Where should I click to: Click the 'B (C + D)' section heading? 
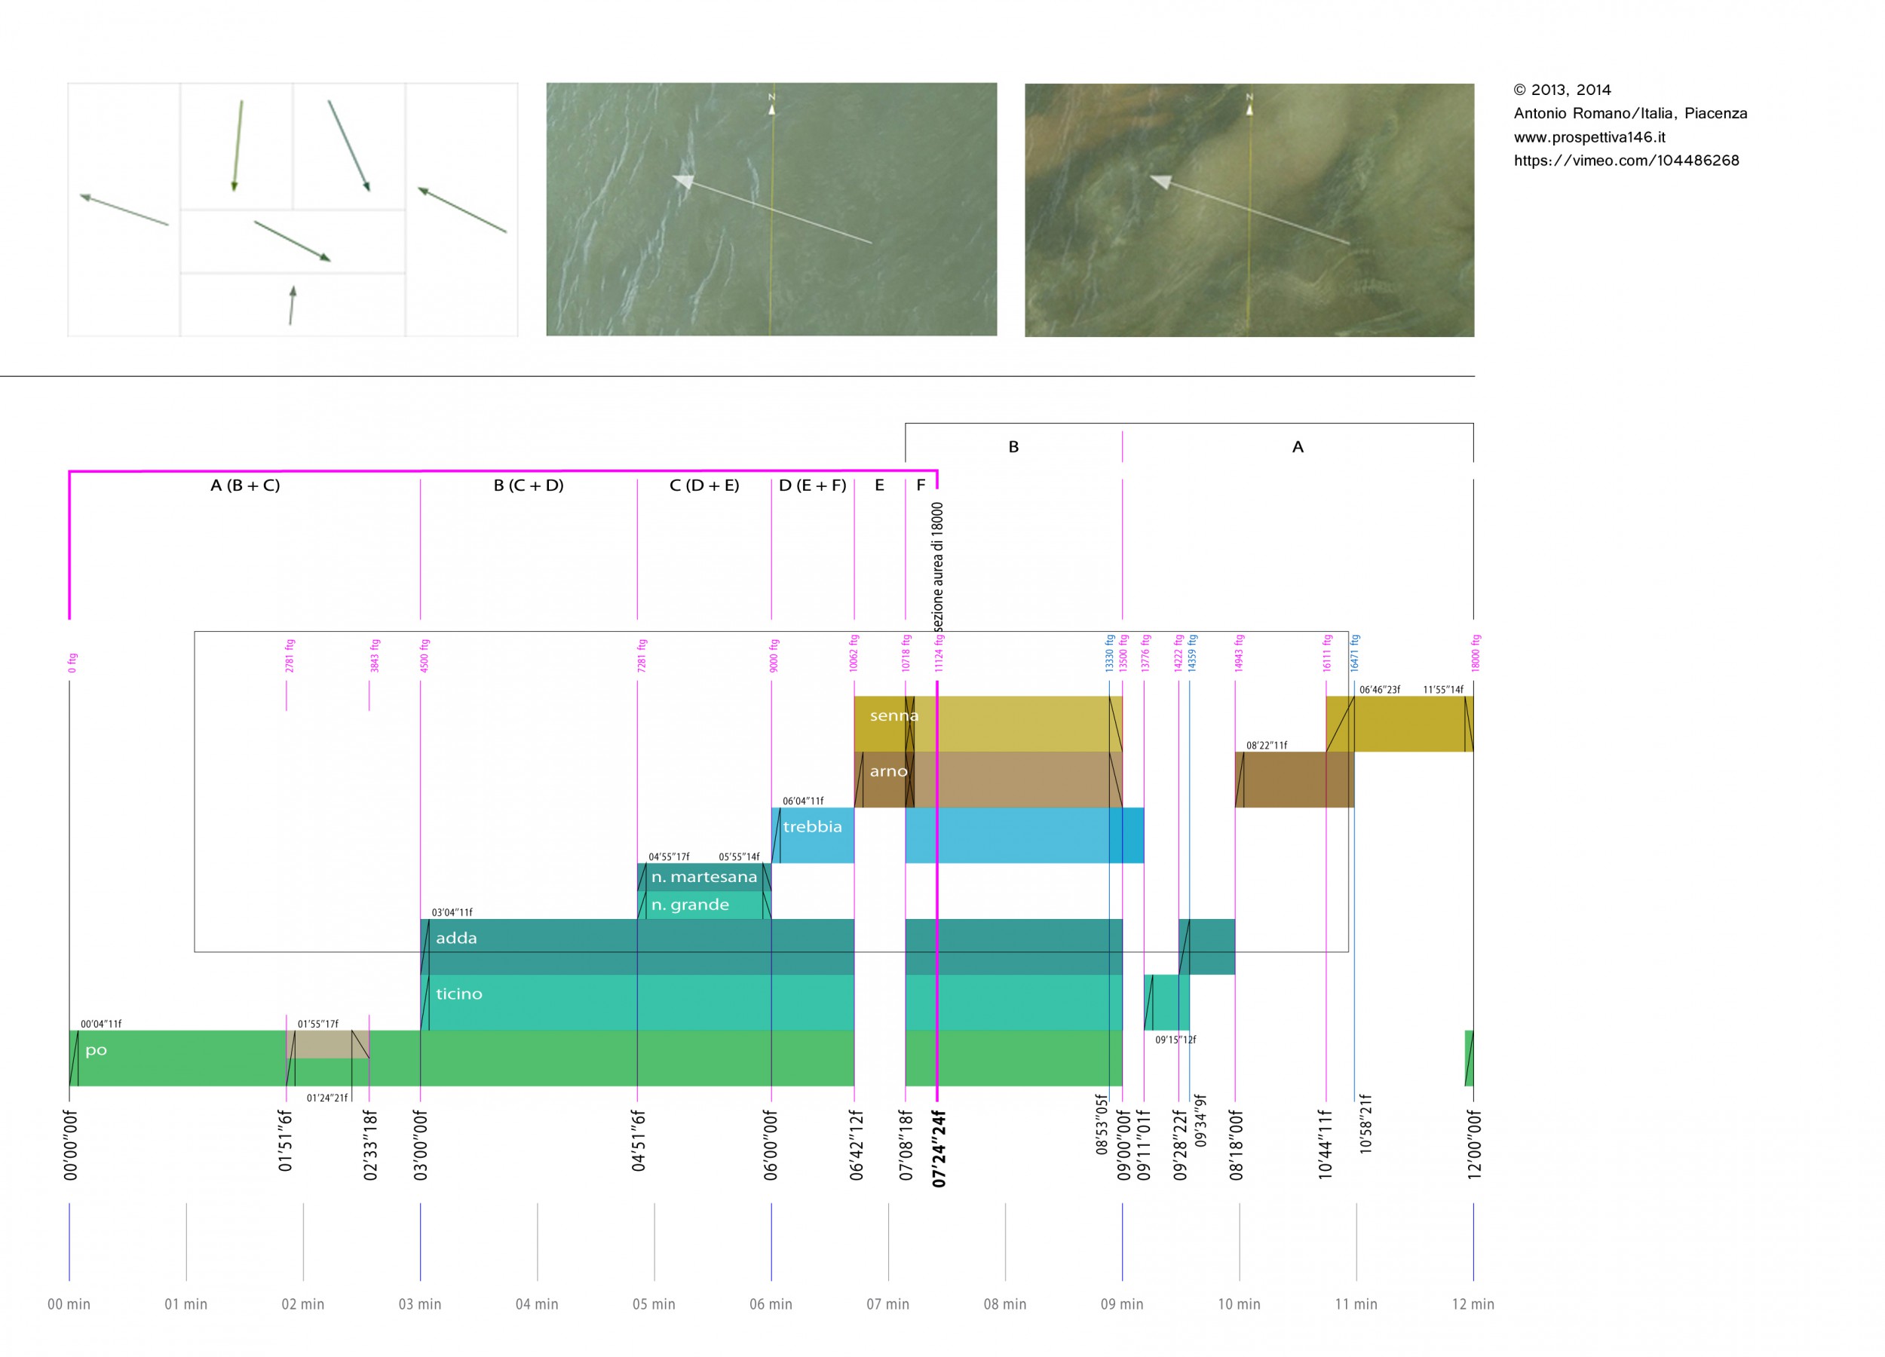tap(529, 486)
